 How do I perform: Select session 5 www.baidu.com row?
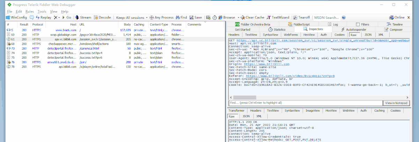(115, 30)
